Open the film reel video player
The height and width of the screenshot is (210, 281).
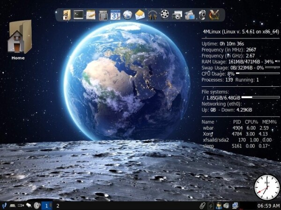[164, 15]
